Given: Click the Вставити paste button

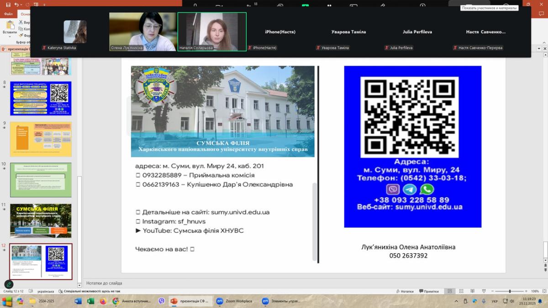Looking at the screenshot, I should 10,26.
